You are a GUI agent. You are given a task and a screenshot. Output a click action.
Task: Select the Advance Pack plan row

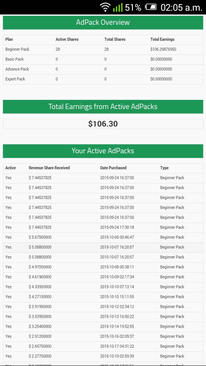pos(103,69)
